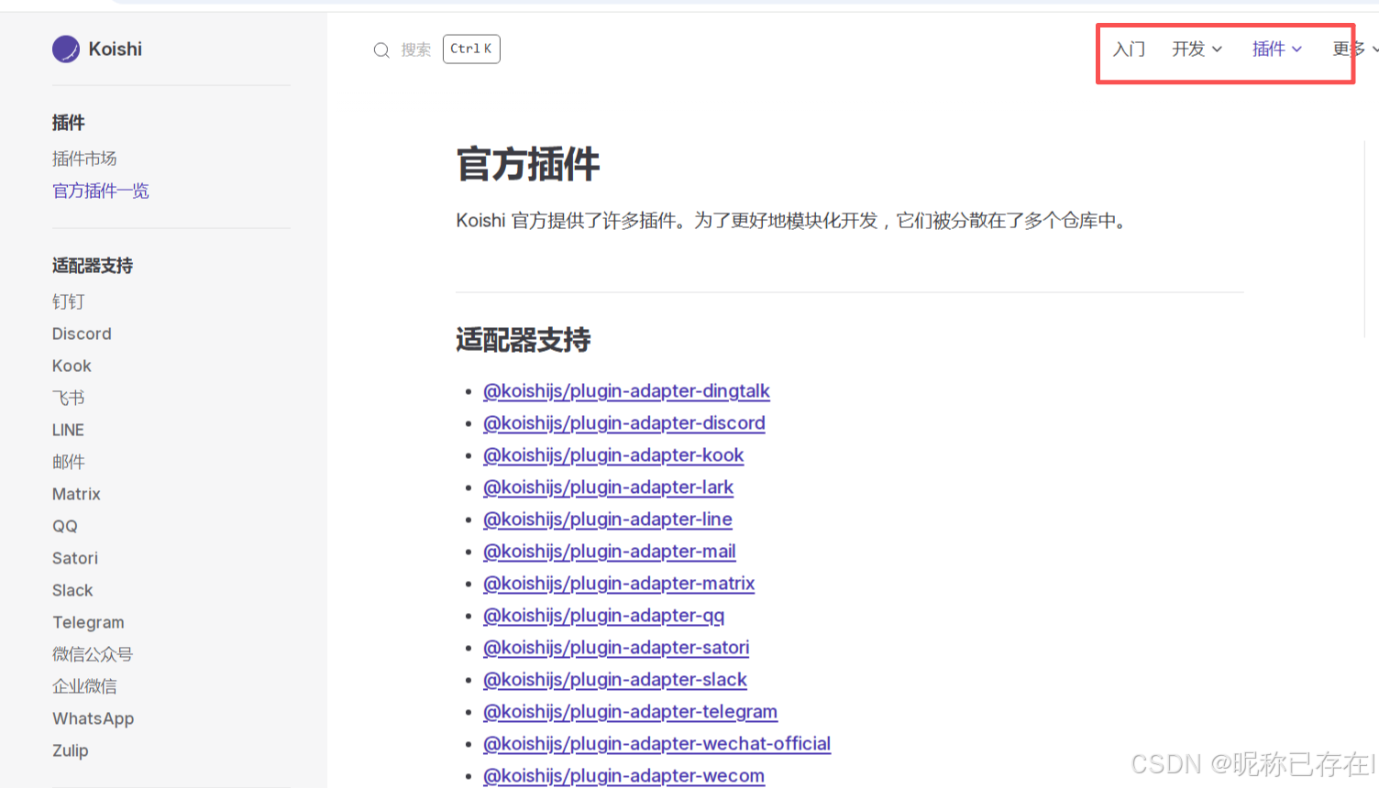1379x788 pixels.
Task: Open the 钉钉 adapter sidebar entry
Action: tap(68, 301)
